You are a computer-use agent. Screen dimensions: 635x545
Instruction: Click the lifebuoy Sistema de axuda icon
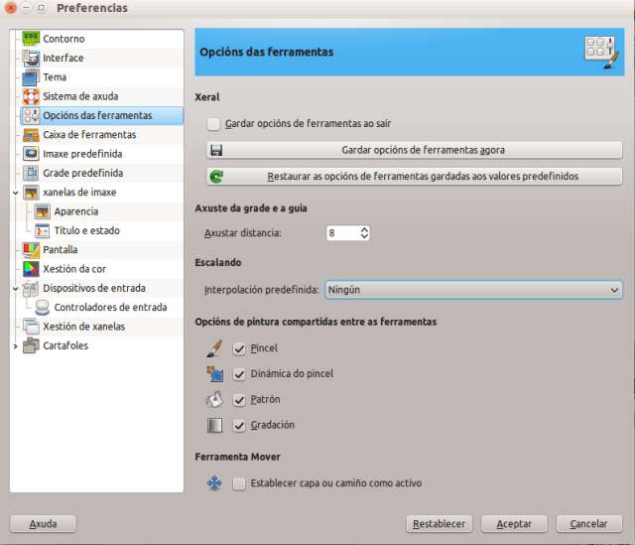pyautogui.click(x=31, y=96)
